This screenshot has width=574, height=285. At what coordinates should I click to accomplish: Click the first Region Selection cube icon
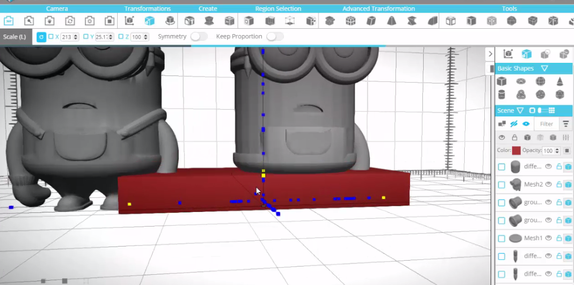coord(249,21)
